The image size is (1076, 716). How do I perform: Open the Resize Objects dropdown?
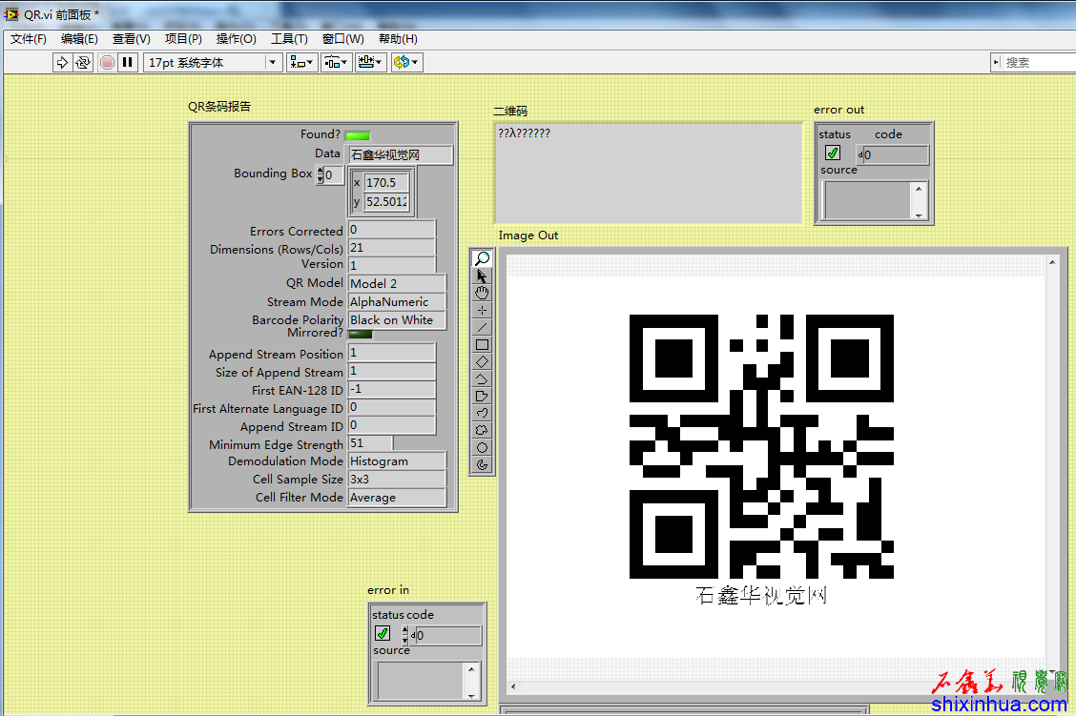[371, 62]
